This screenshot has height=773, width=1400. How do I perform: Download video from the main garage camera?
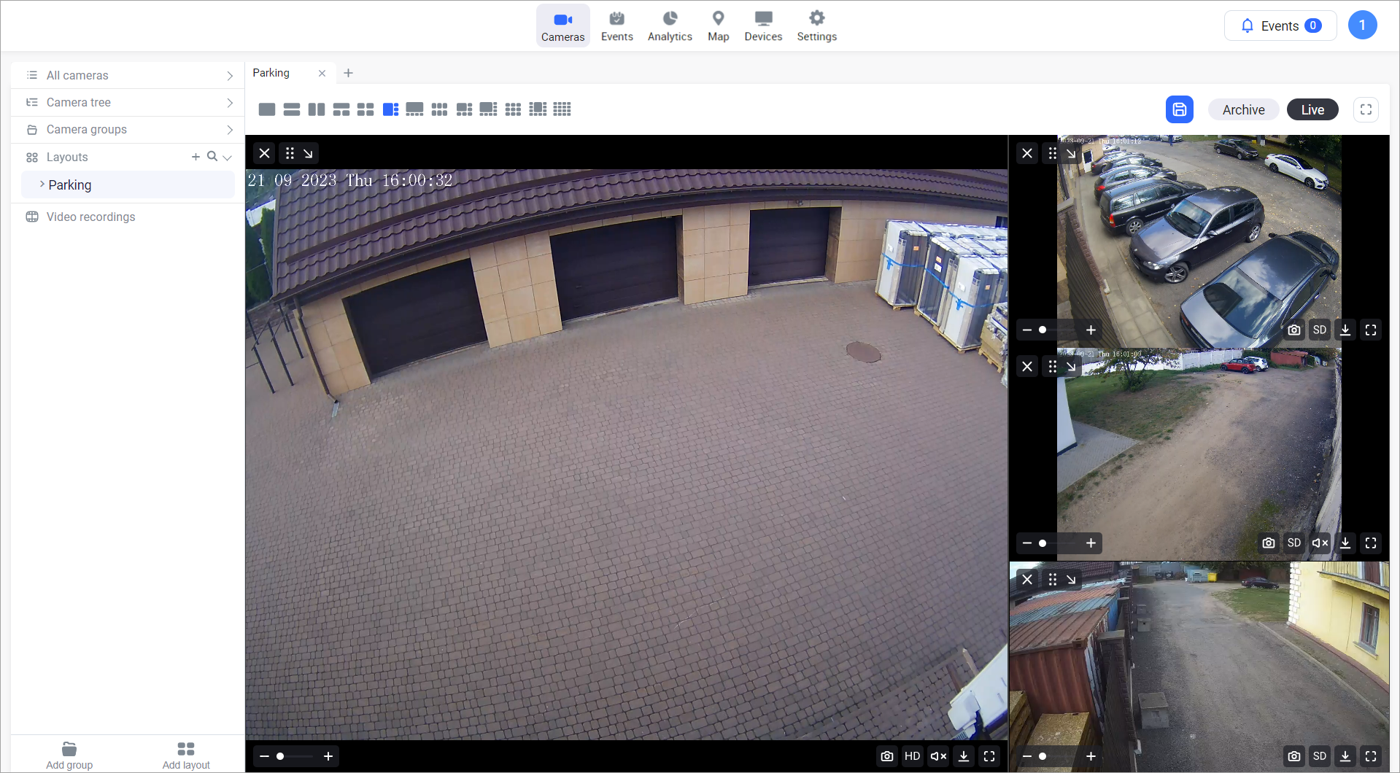point(964,756)
